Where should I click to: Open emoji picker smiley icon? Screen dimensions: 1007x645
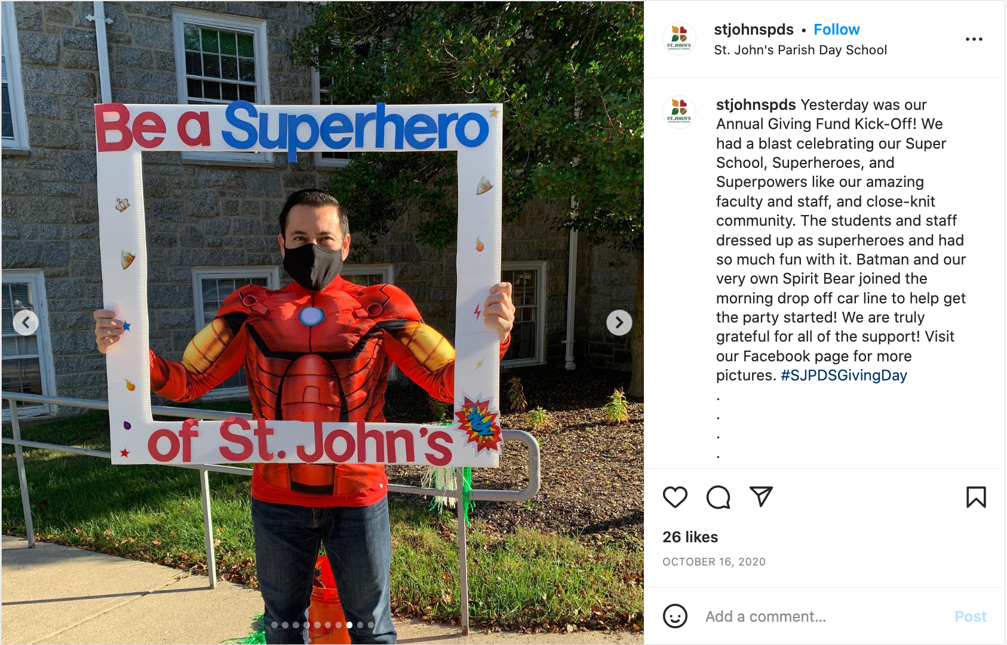675,616
